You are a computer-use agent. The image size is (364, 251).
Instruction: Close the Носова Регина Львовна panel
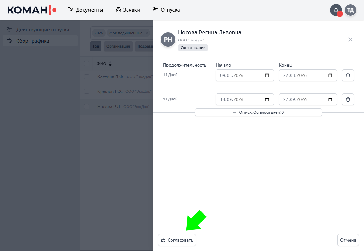(x=350, y=40)
